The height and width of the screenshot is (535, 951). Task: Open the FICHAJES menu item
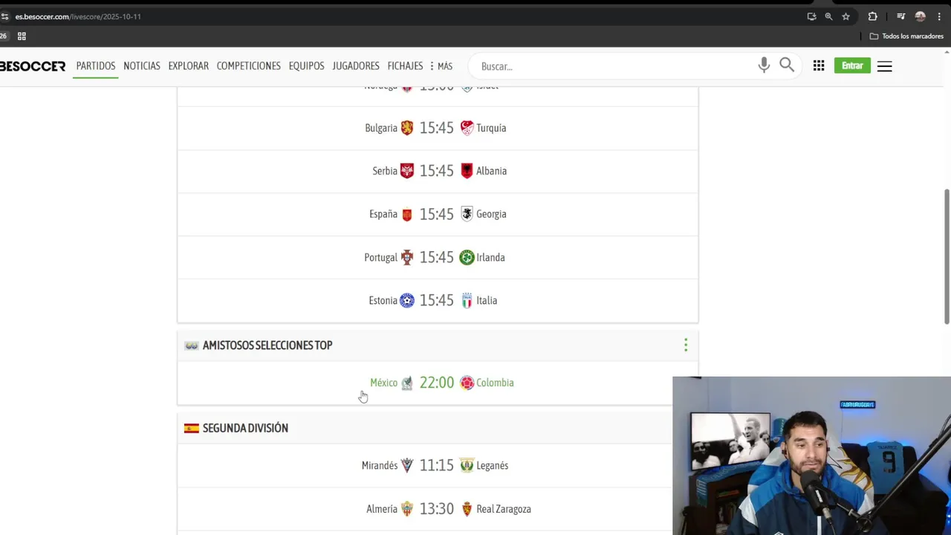coord(405,66)
